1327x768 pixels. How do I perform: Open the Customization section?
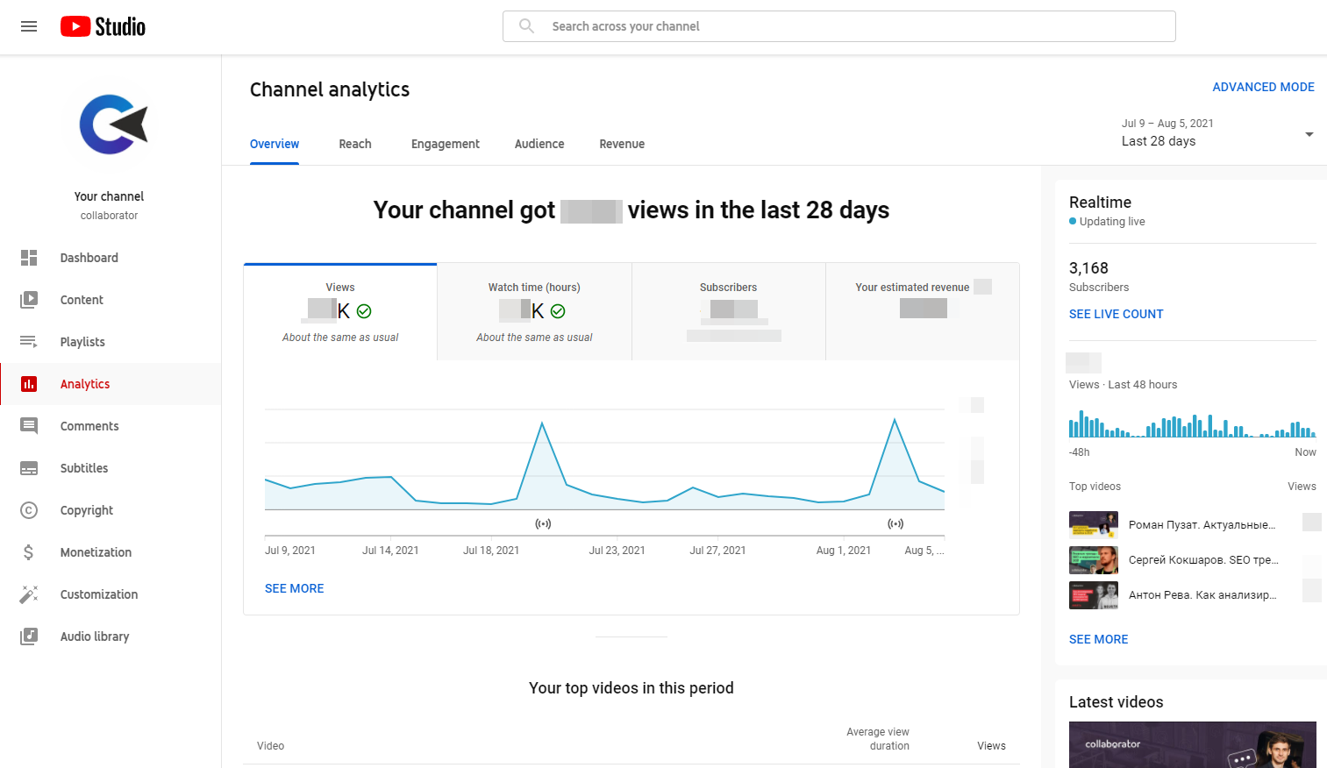pyautogui.click(x=98, y=594)
